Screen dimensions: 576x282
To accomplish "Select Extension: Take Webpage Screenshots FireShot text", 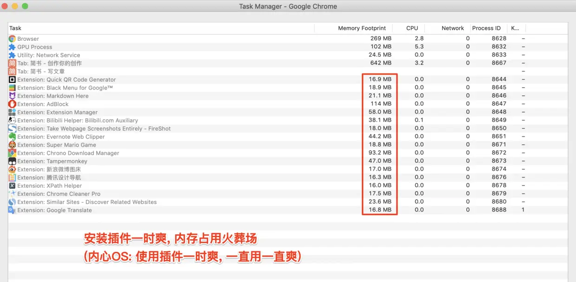I will pyautogui.click(x=94, y=128).
